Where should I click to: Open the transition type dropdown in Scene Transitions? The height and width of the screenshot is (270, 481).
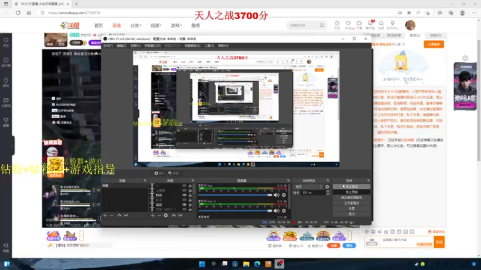tap(308, 187)
